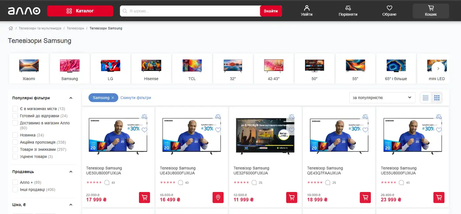Show store locations for UE43U8000FUXUA
Viewport: 461px width, 214px height.
(x=218, y=198)
